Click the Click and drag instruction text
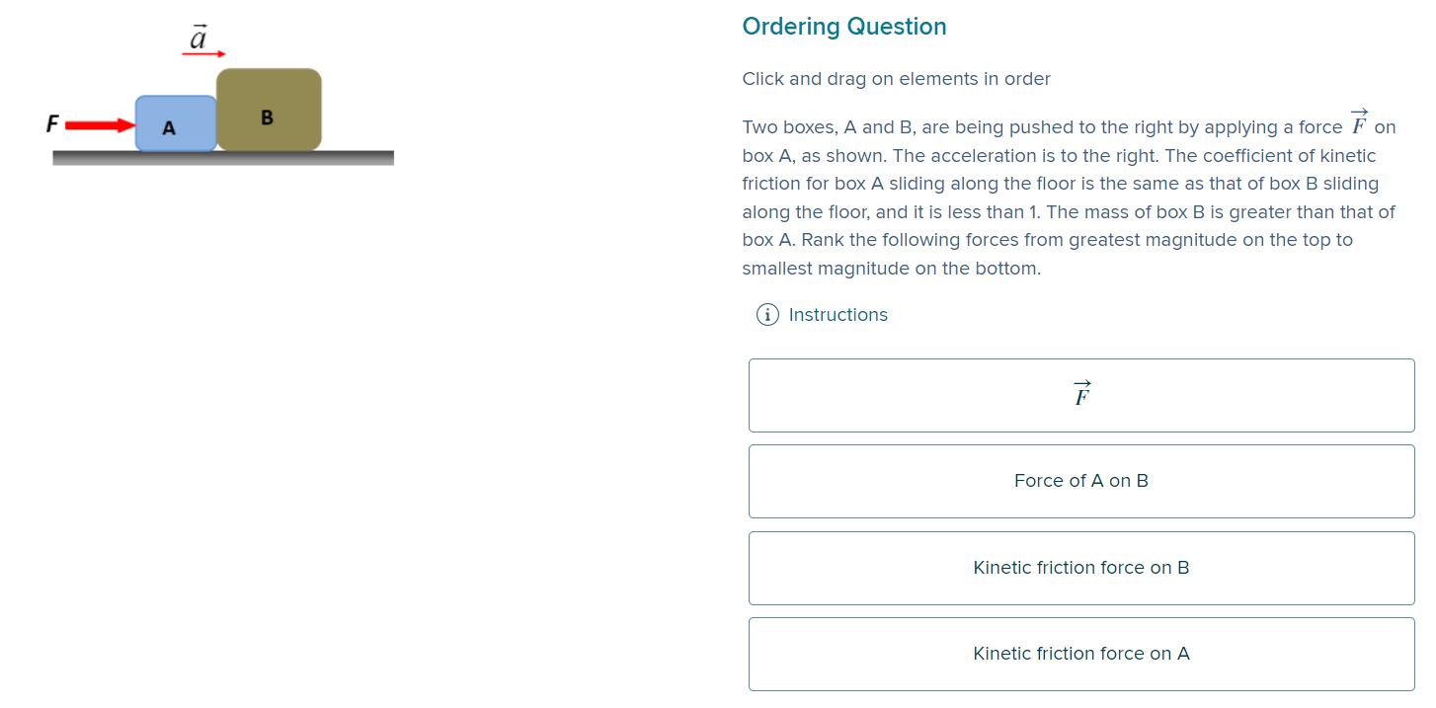This screenshot has width=1436, height=708. point(896,78)
